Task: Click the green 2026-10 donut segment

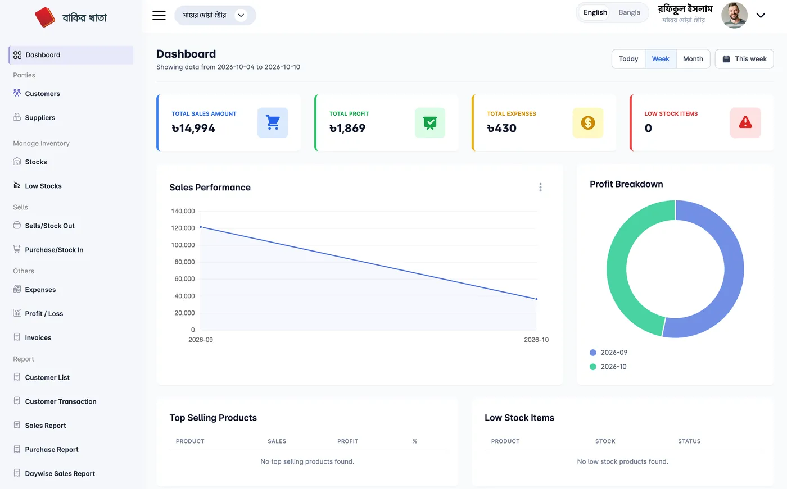Action: [617, 264]
